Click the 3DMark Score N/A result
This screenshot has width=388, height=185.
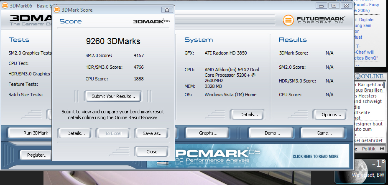click(329, 53)
